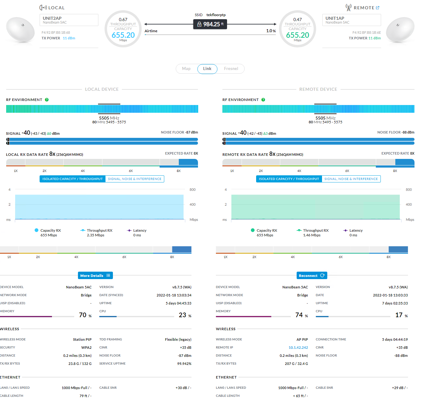Click remote MAC address F4:92:BF:B8:1B:6E
The image size is (421, 403).
[367, 33]
